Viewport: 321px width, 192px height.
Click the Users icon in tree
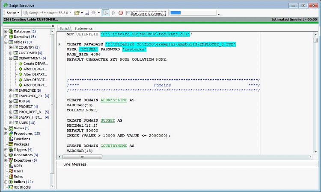click(10, 171)
